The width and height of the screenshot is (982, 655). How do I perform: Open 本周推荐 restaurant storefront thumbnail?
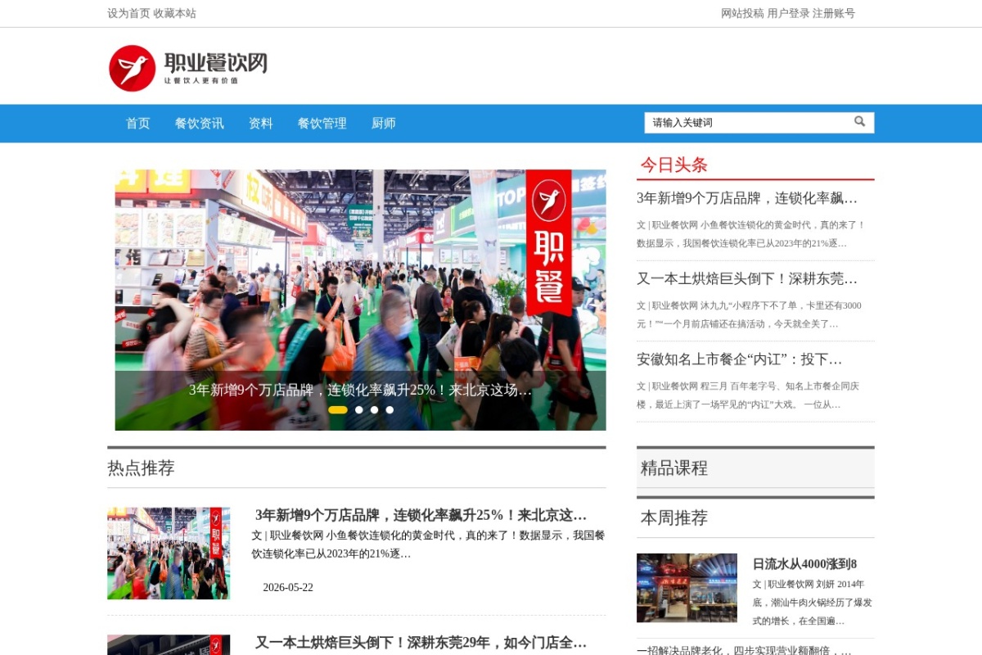pyautogui.click(x=687, y=588)
